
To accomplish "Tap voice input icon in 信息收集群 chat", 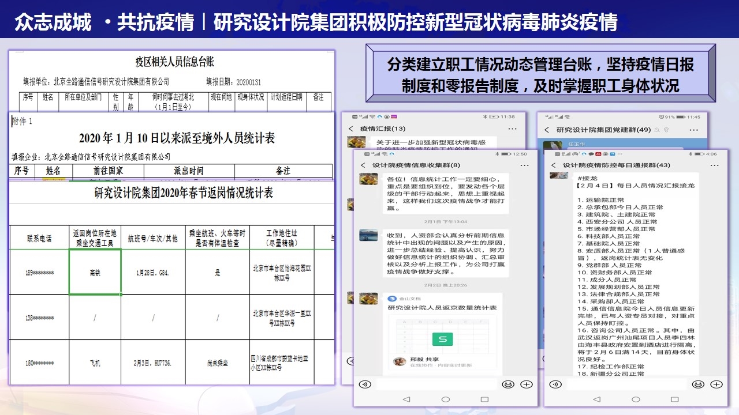I will pyautogui.click(x=364, y=384).
